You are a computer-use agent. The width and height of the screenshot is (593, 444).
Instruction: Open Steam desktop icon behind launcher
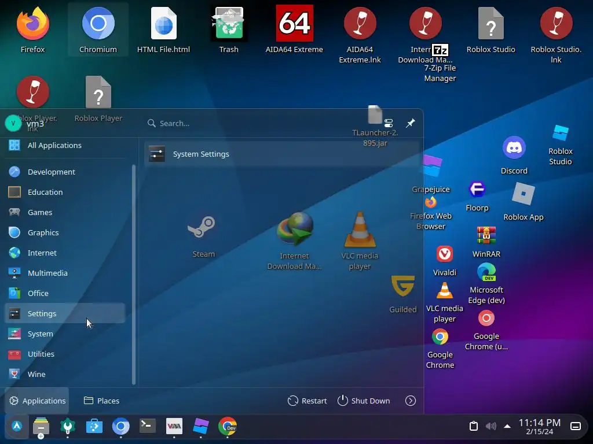click(203, 227)
